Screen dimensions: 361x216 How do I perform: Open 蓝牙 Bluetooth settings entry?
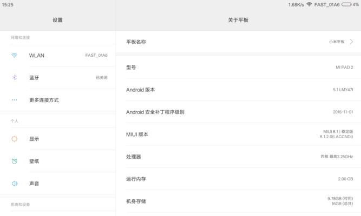coord(58,78)
